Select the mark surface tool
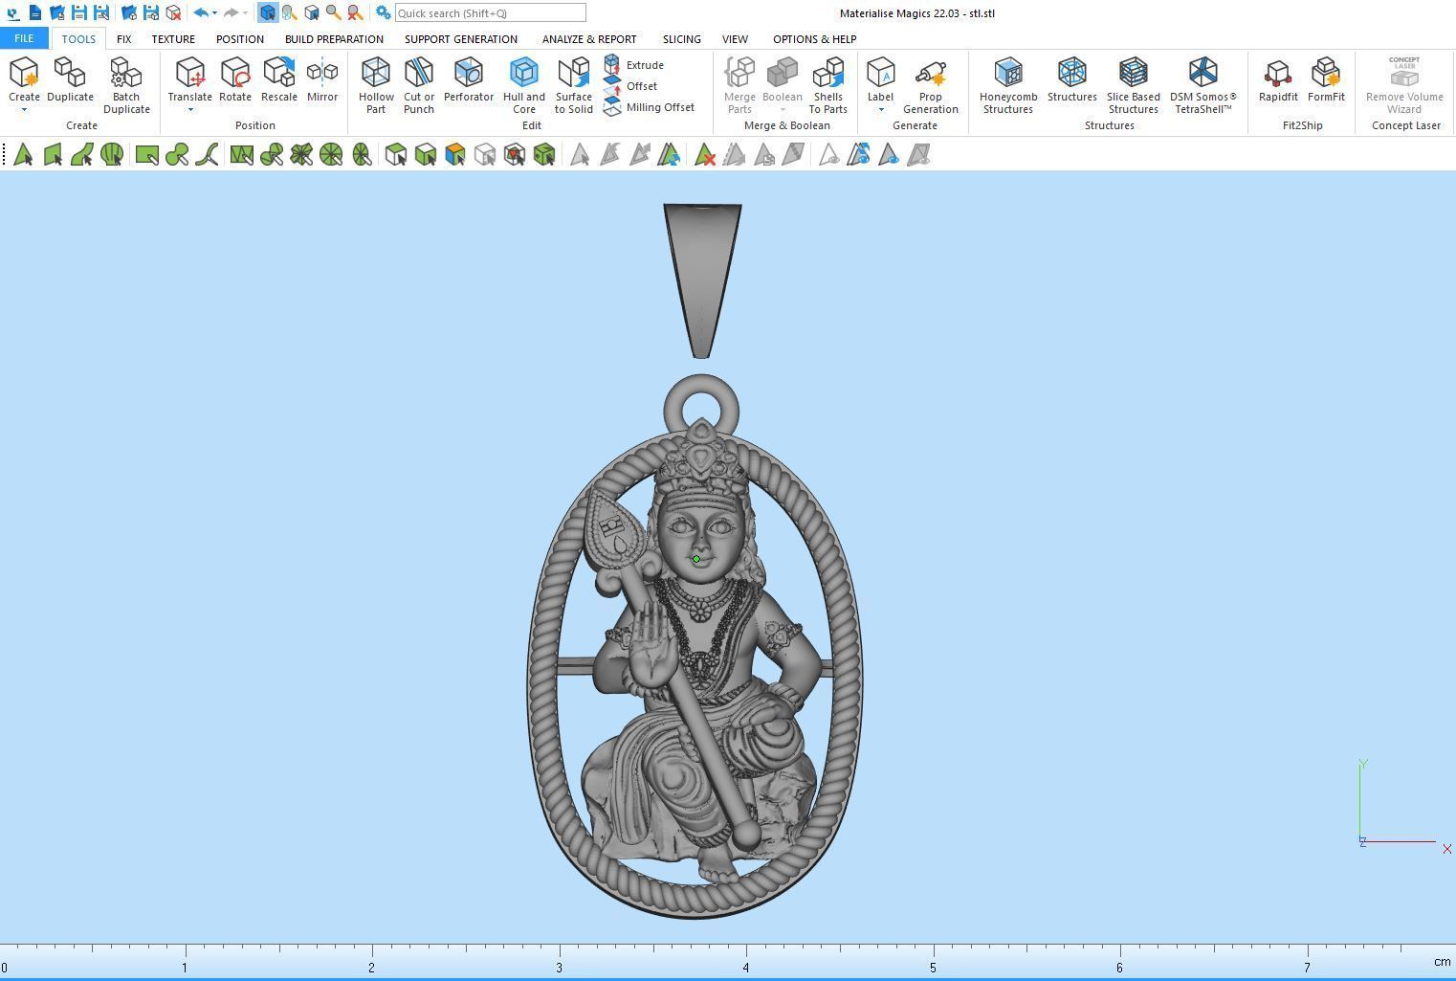The width and height of the screenshot is (1456, 981). [82, 155]
